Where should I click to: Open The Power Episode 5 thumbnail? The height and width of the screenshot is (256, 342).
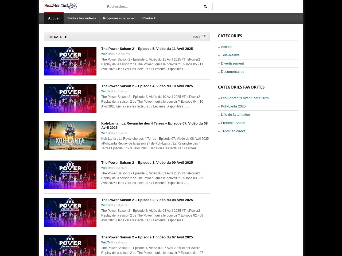[x=70, y=61]
